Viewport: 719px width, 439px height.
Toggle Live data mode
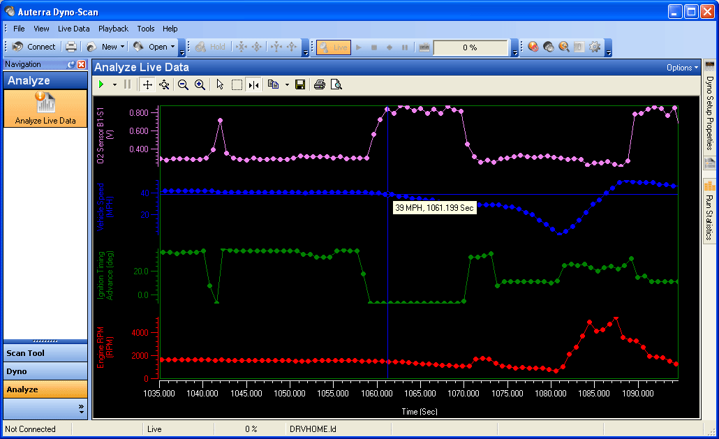click(x=334, y=47)
